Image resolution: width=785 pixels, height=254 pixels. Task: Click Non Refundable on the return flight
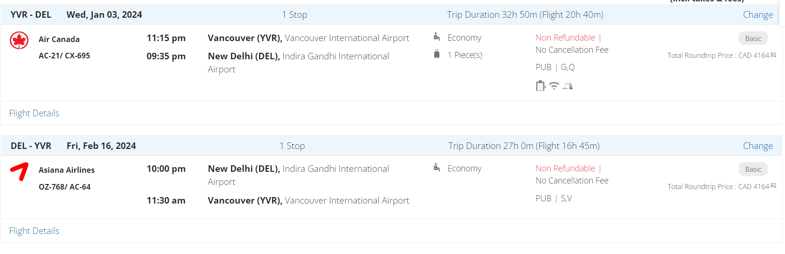tap(565, 168)
